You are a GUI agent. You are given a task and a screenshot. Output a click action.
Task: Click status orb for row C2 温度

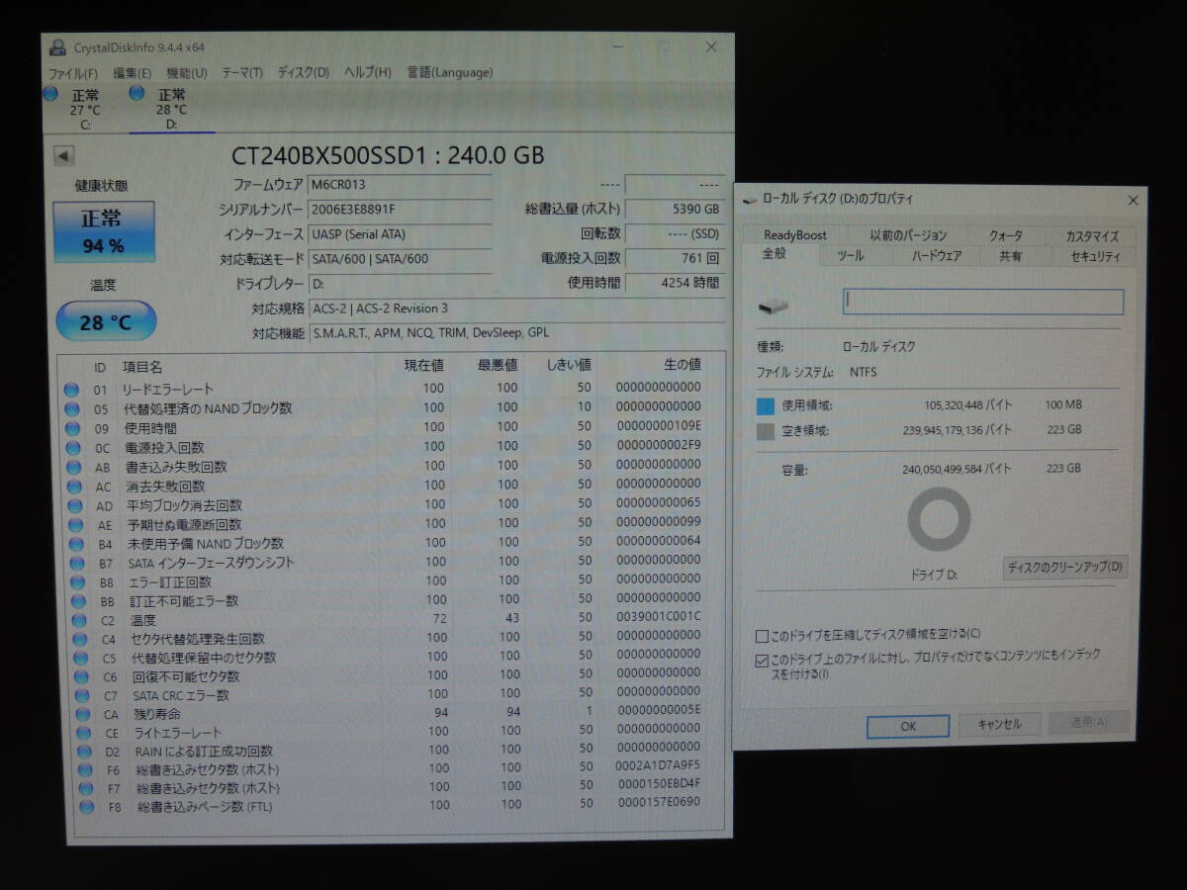[79, 619]
